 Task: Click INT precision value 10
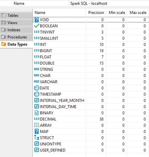click(x=102, y=44)
